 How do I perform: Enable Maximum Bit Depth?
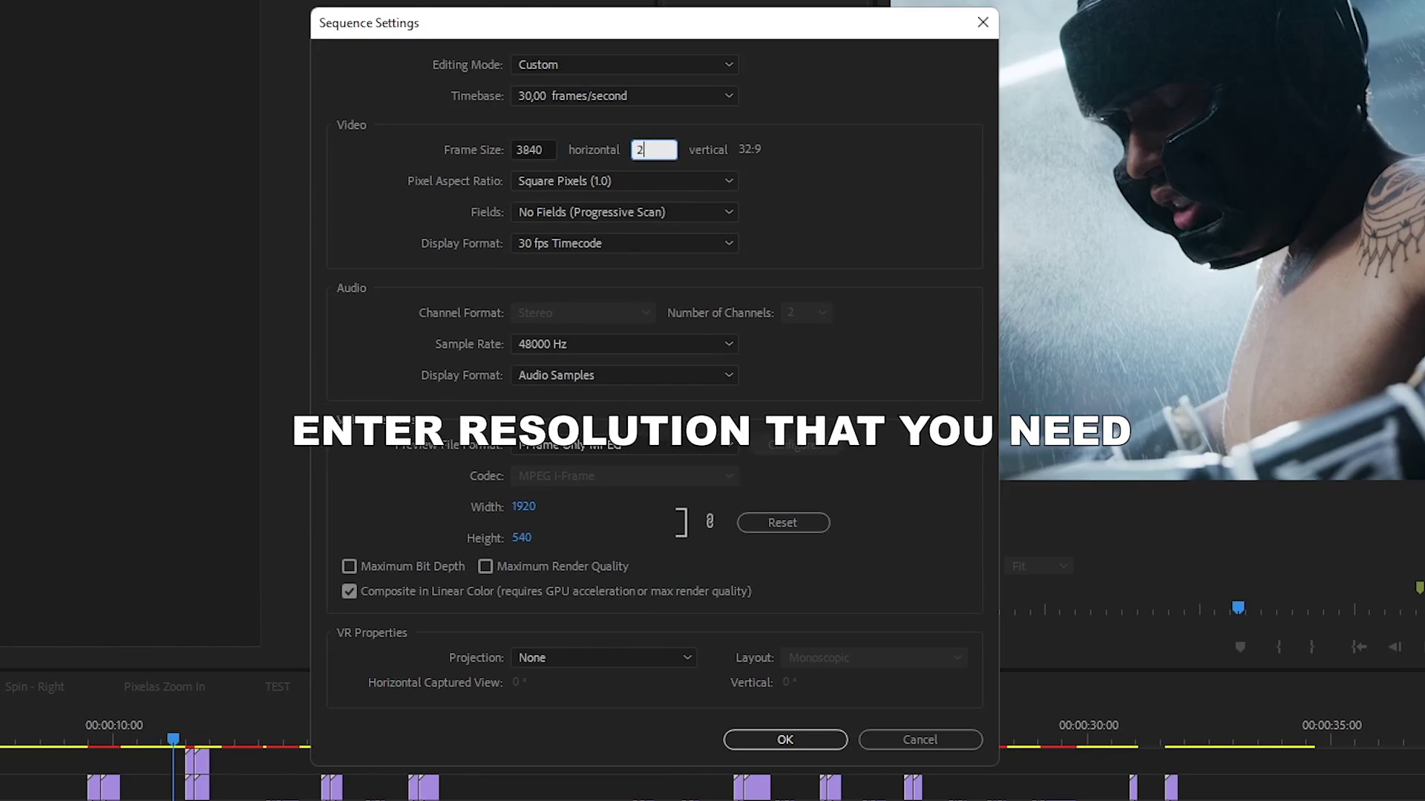pyautogui.click(x=349, y=566)
